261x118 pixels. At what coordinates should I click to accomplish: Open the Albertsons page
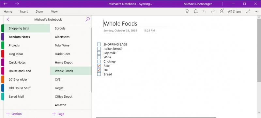[x=70, y=37]
